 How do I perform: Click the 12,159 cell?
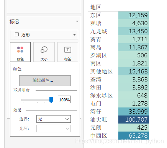tap(134, 15)
